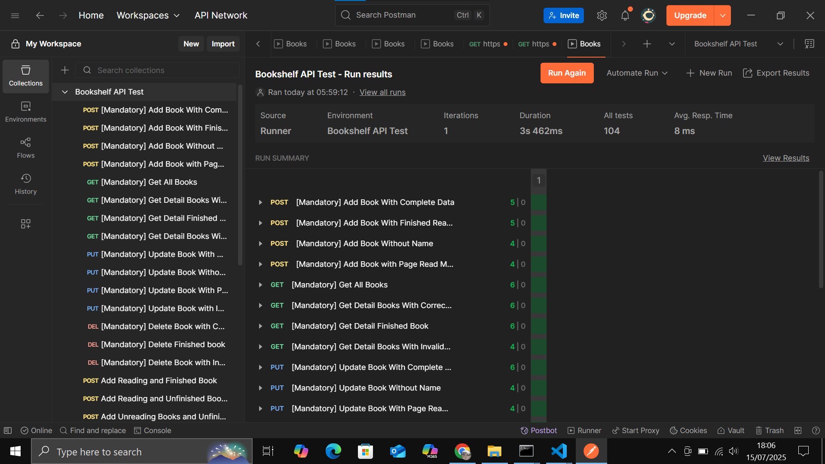825x464 pixels.
Task: Open the tab list dropdown chevron
Action: [x=672, y=44]
